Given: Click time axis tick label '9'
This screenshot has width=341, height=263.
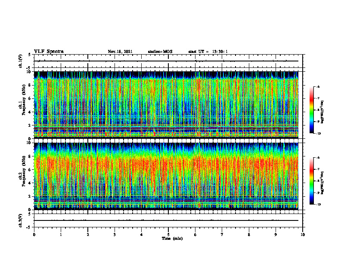Looking at the screenshot, I should (276, 235).
